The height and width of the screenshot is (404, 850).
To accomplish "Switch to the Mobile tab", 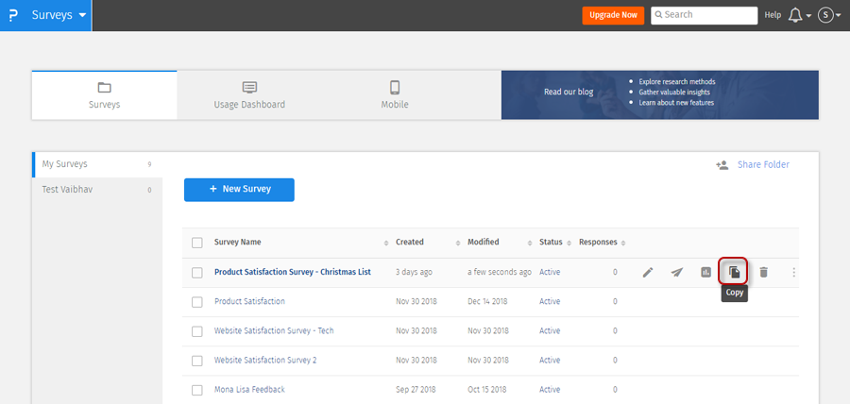I will tap(395, 95).
